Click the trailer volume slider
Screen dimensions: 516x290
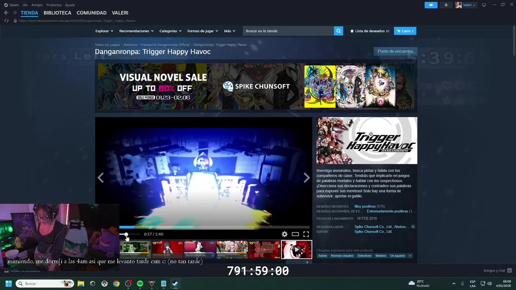click(x=129, y=234)
